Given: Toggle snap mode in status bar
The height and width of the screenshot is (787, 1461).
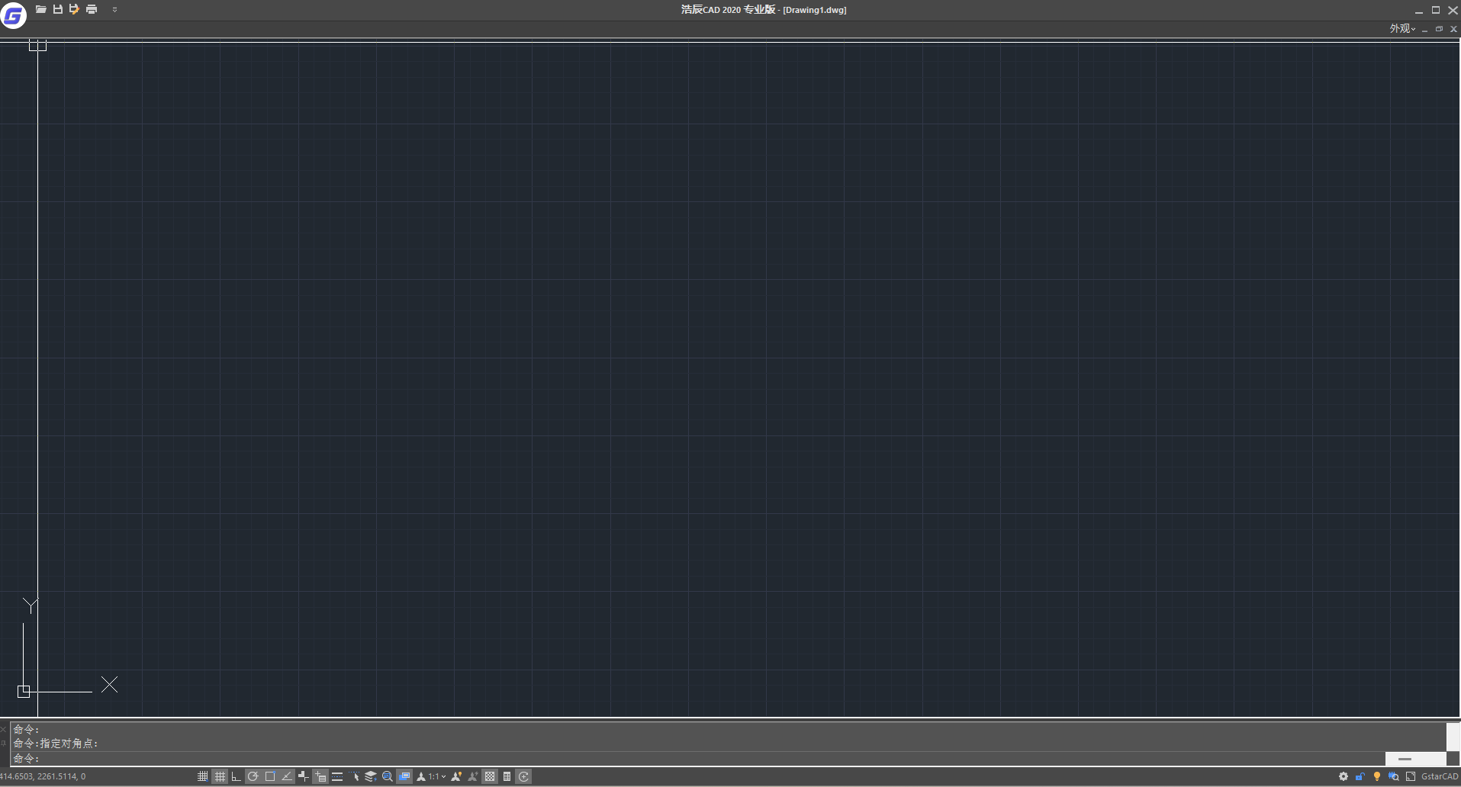Looking at the screenshot, I should click(x=203, y=776).
